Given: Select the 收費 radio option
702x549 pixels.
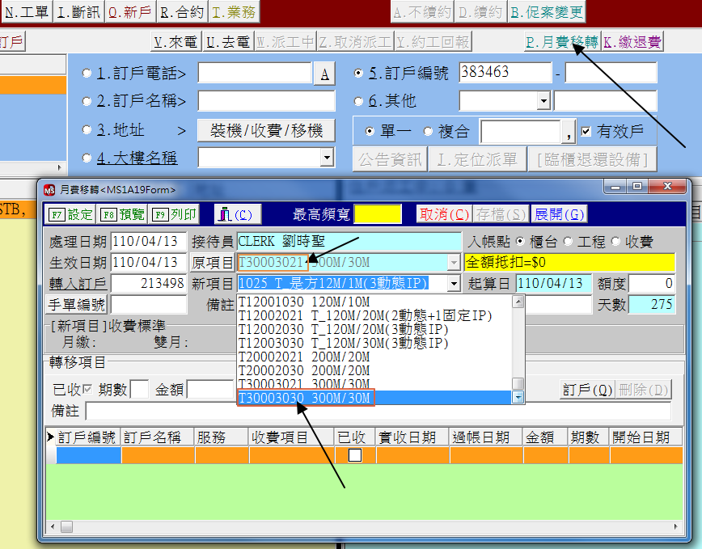Looking at the screenshot, I should tap(616, 242).
